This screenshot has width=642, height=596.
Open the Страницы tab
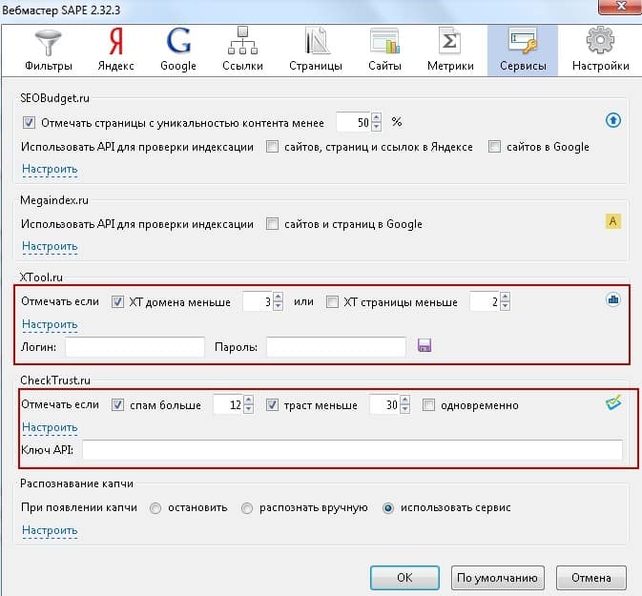tap(315, 50)
